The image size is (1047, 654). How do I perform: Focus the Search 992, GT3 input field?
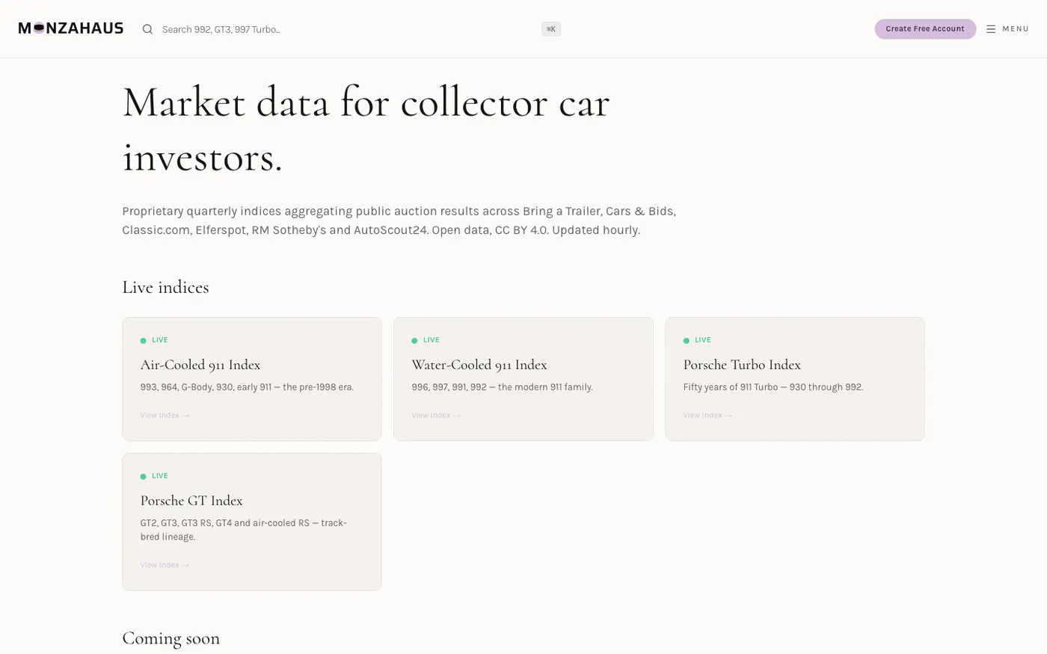(x=348, y=29)
